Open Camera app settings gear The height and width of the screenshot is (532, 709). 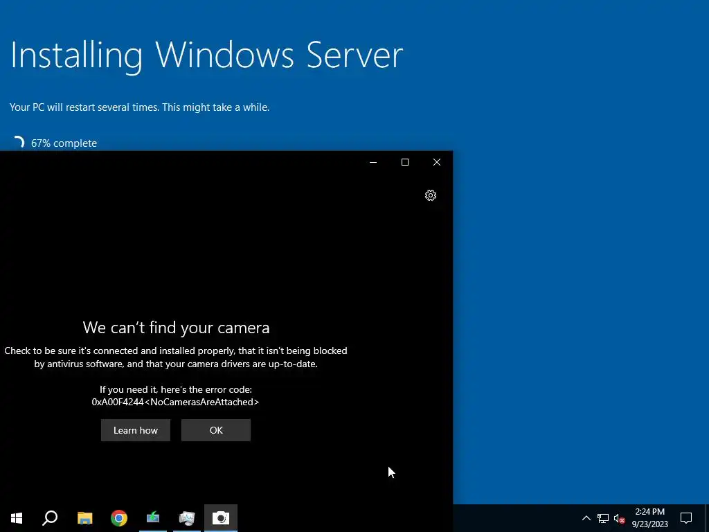point(431,195)
